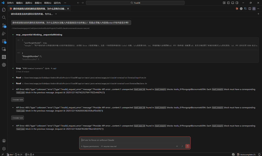
Task: Toggle the Bypass permissions mode
Action: (x=90, y=146)
